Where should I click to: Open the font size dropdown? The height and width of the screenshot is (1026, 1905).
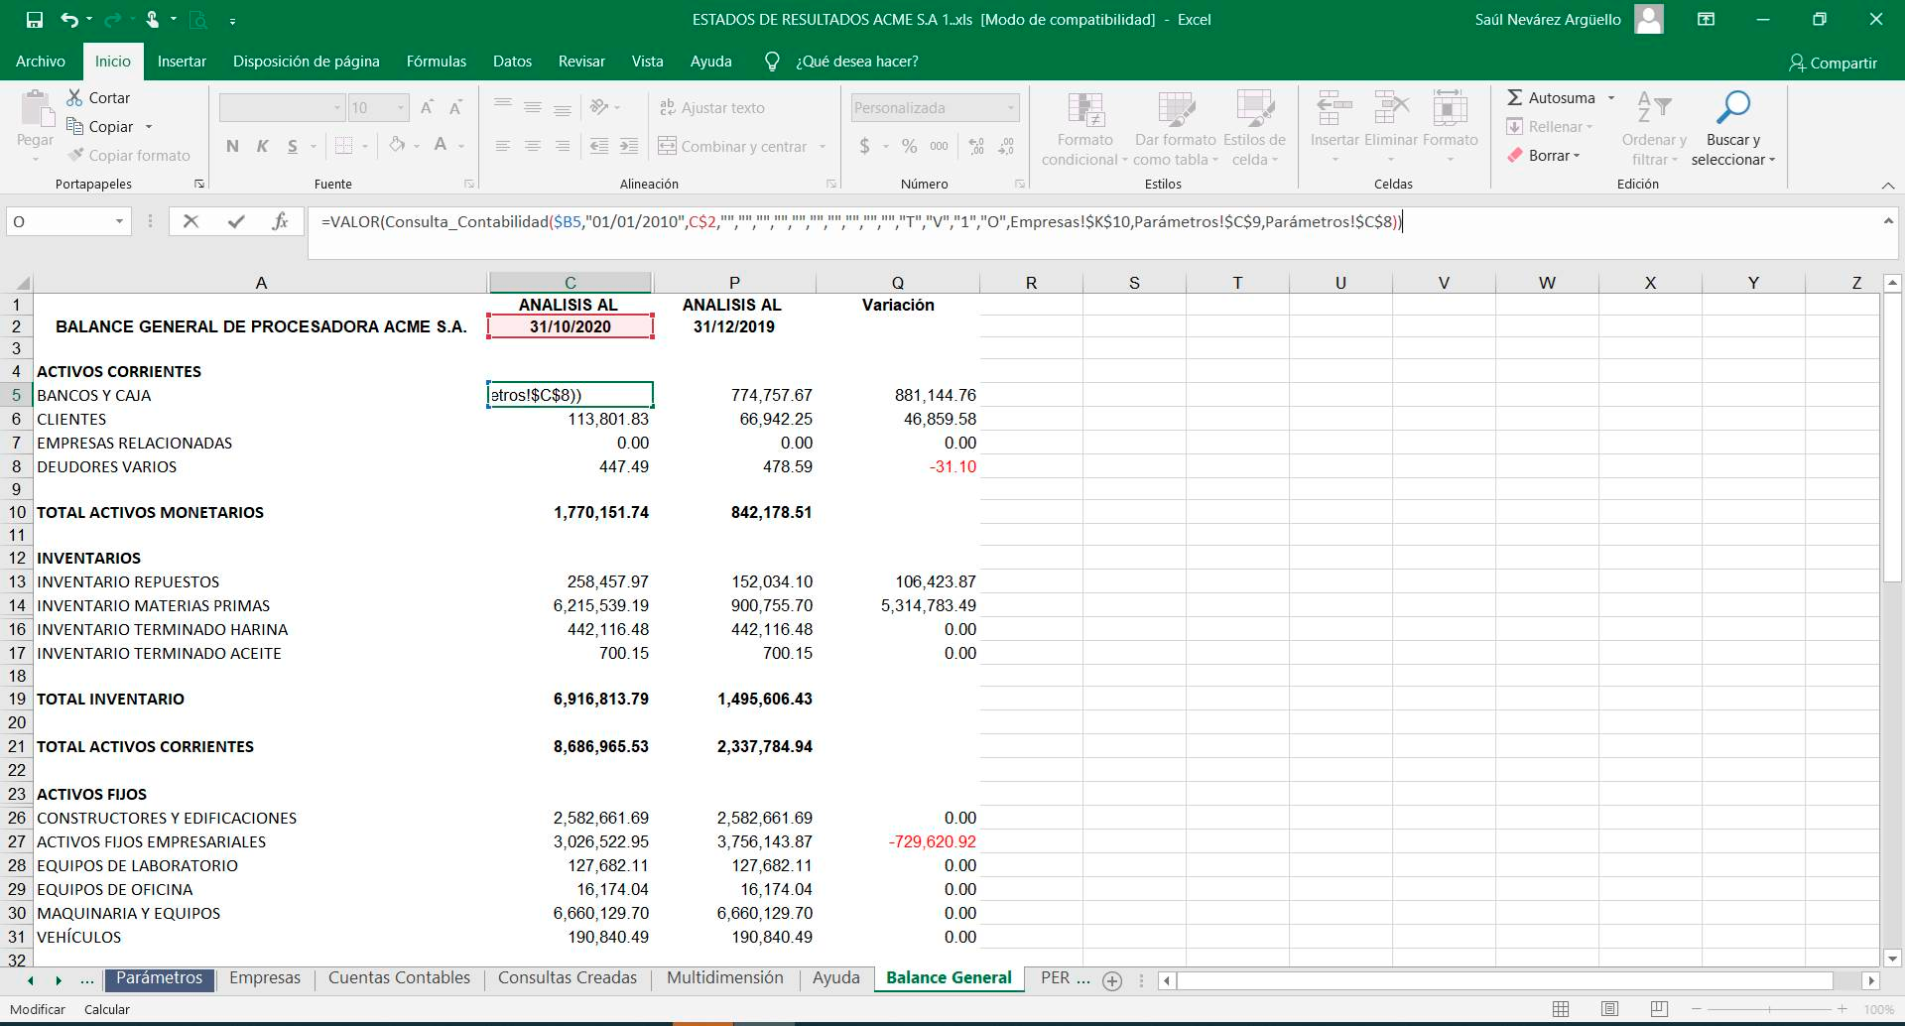pyautogui.click(x=401, y=108)
